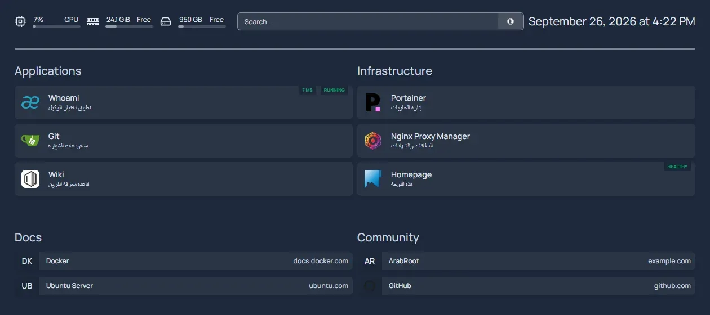The width and height of the screenshot is (710, 315).
Task: Open the Nginx Proxy Manager card
Action: pos(526,141)
